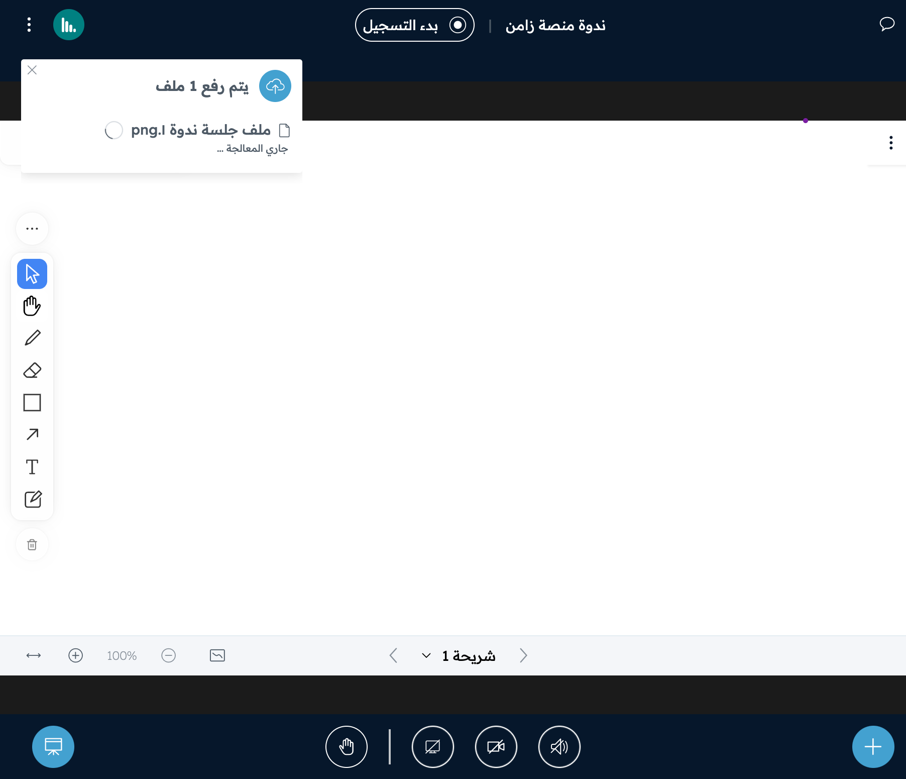Image resolution: width=906 pixels, height=779 pixels.
Task: Select the eraser tool
Action: click(32, 370)
